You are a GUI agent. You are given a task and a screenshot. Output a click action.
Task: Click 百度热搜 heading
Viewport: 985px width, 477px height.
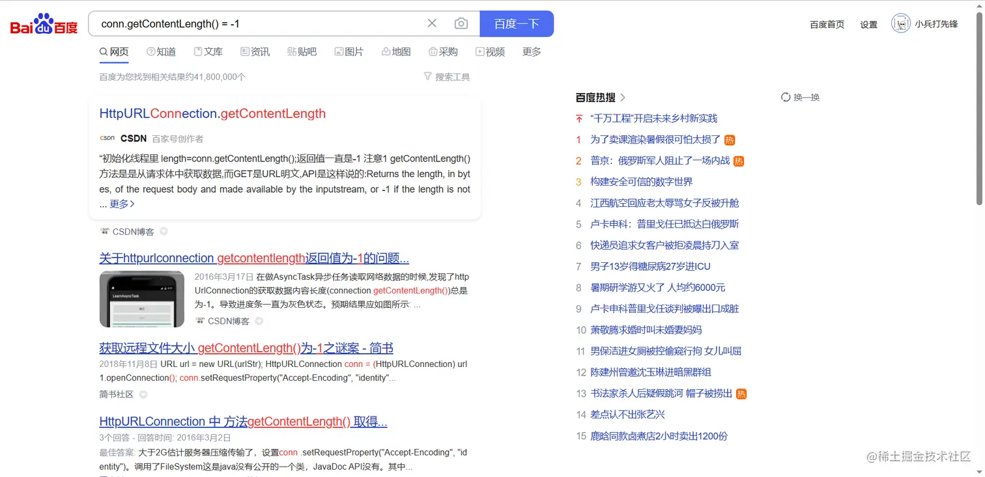click(595, 98)
